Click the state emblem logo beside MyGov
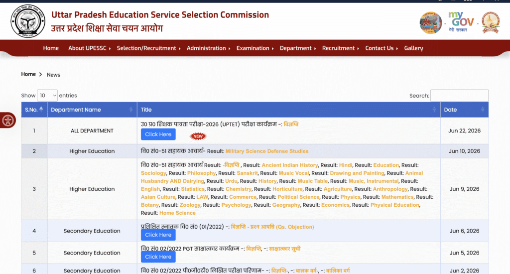 491,22
